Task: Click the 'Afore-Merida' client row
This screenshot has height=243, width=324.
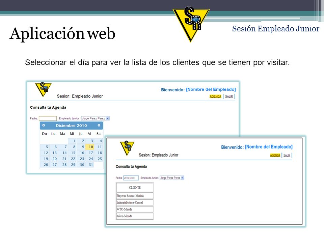Action: coord(135,216)
